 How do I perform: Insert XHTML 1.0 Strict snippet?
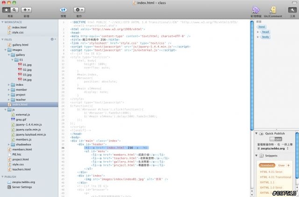point(271,188)
